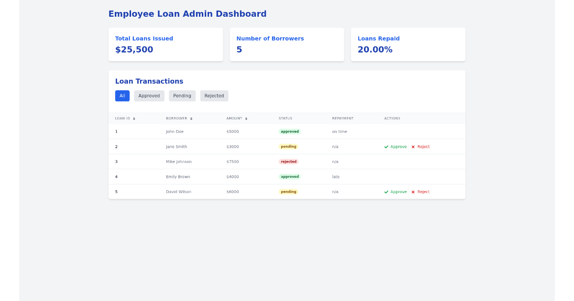Click the red X to reject Jane Smith
The height and width of the screenshot is (301, 574).
click(x=413, y=147)
